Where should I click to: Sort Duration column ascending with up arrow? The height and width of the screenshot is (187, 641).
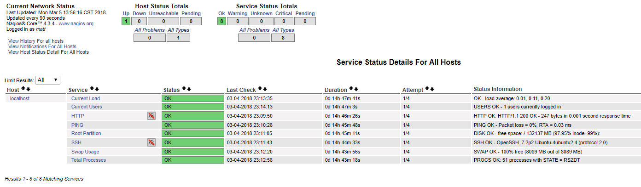[351, 89]
